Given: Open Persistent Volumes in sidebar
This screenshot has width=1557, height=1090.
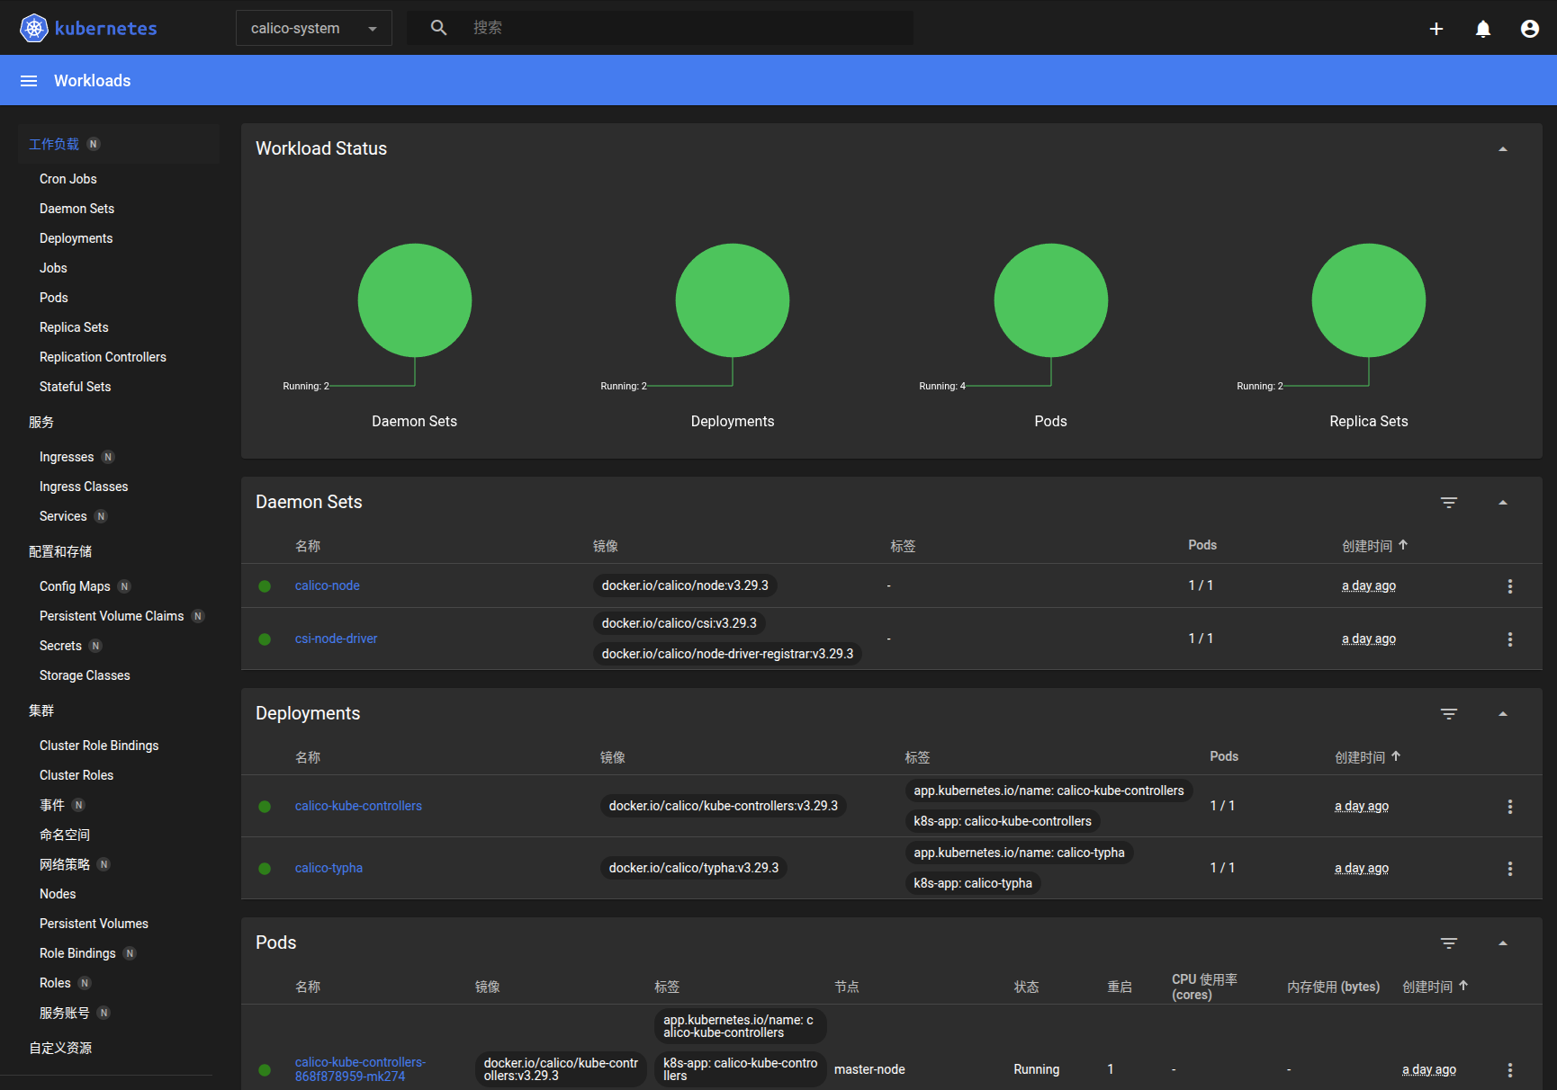Looking at the screenshot, I should (94, 924).
